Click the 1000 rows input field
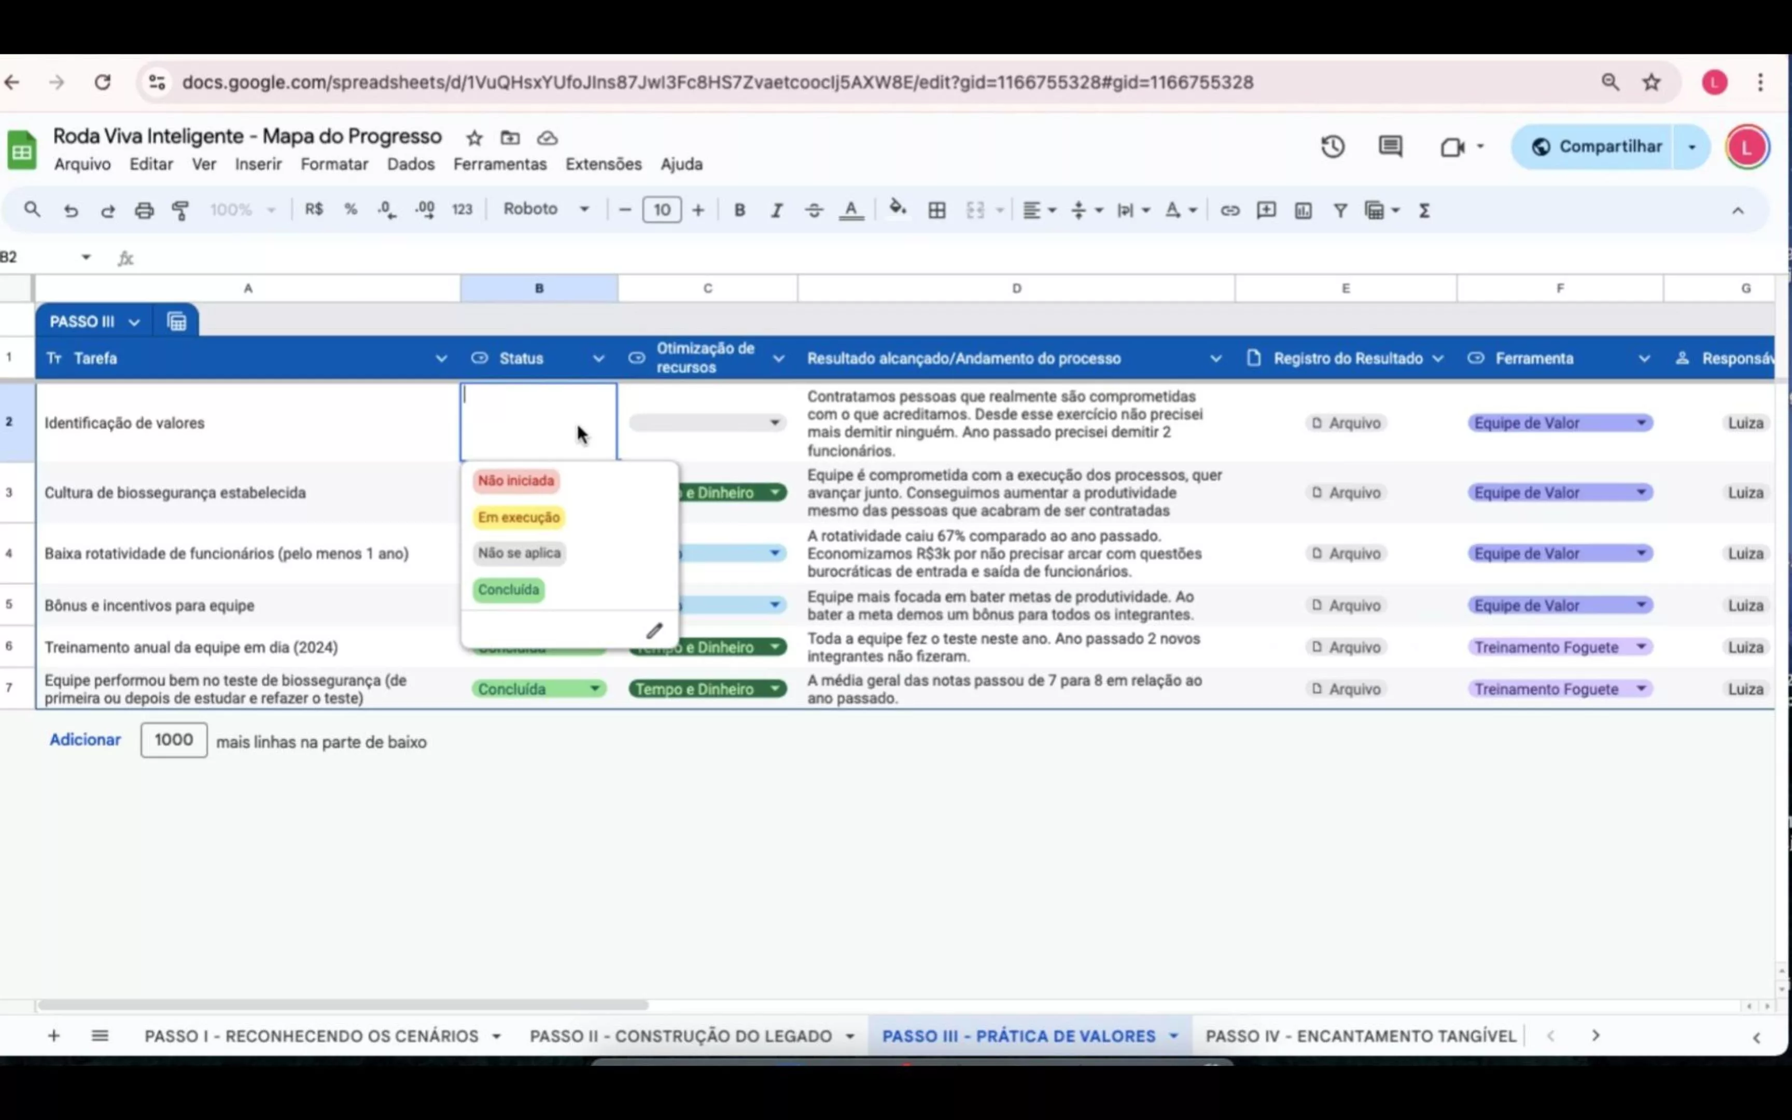 [x=174, y=740]
